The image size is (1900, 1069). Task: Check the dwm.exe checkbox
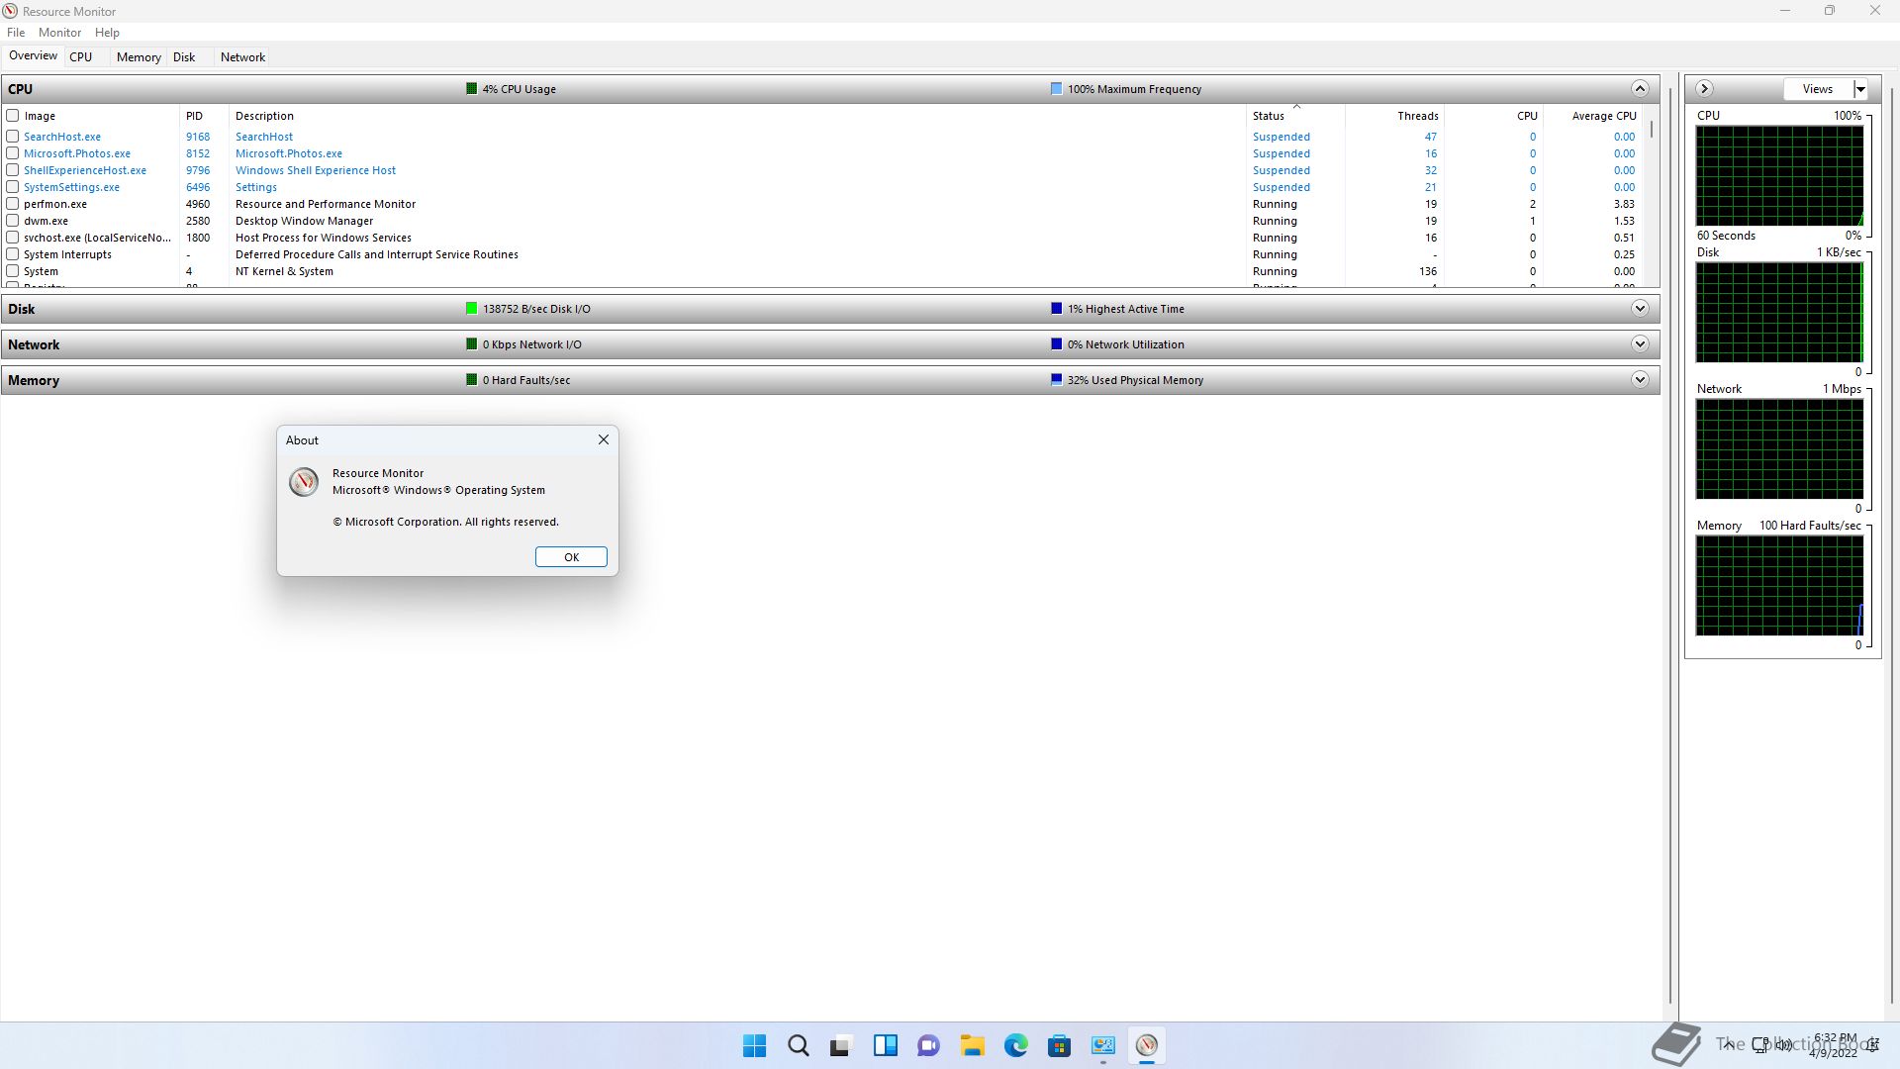[x=13, y=221]
